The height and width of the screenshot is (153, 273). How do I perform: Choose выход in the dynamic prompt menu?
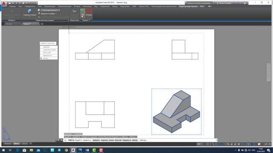(x=49, y=58)
